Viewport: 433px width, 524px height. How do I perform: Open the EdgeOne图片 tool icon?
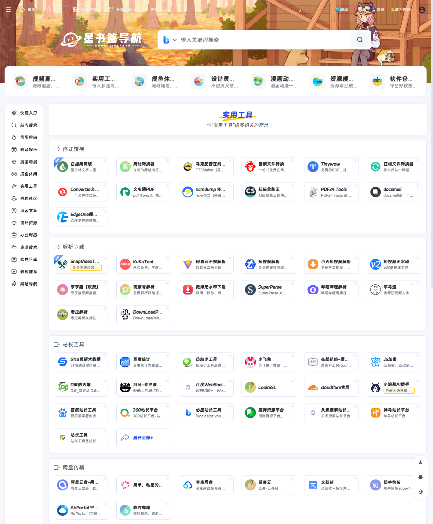click(63, 217)
